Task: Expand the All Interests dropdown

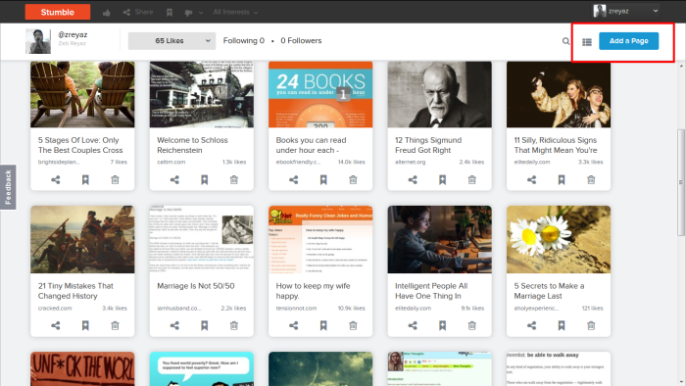Action: [235, 12]
